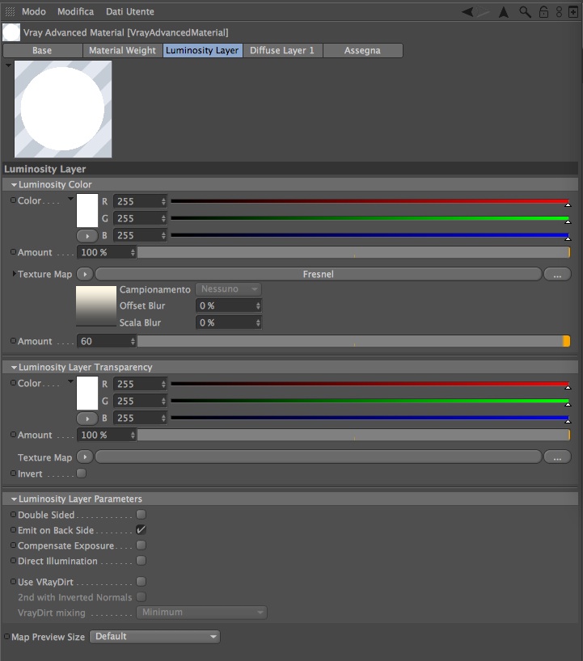Viewport: 583px width, 661px height.
Task: Expand the Texture Map Fresnel triangle
Action: (14, 274)
